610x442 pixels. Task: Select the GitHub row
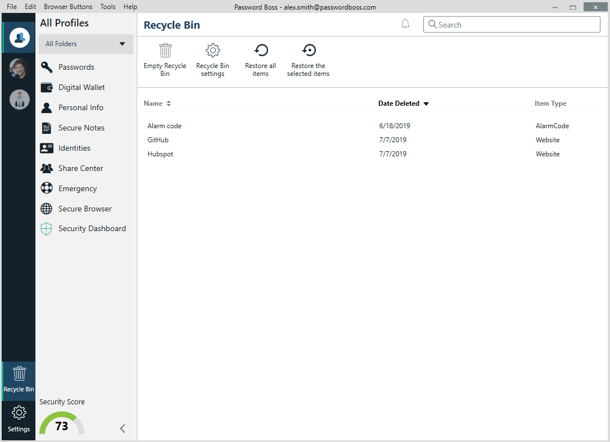coord(372,139)
